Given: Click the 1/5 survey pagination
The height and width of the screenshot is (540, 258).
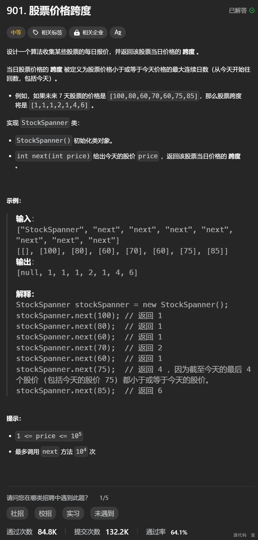Looking at the screenshot, I should (104, 498).
